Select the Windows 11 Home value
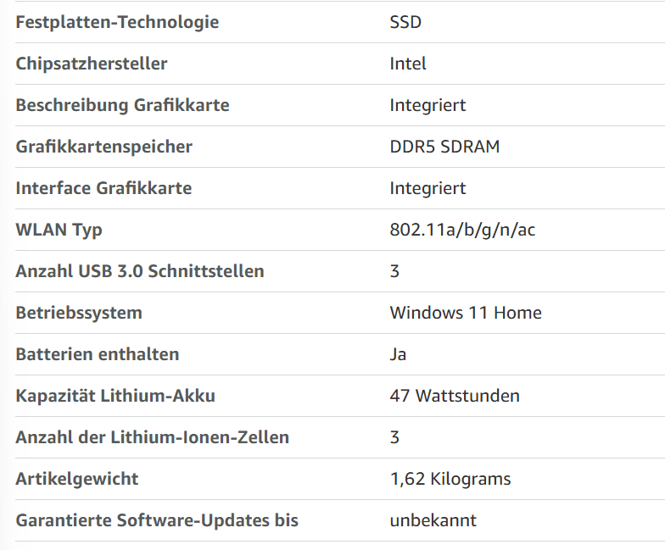Image resolution: width=665 pixels, height=550 pixels. pyautogui.click(x=466, y=313)
